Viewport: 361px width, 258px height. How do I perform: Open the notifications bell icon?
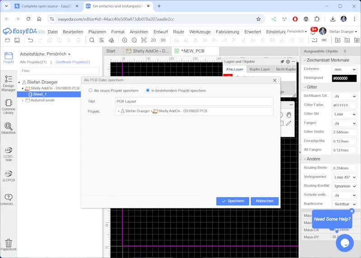[313, 32]
